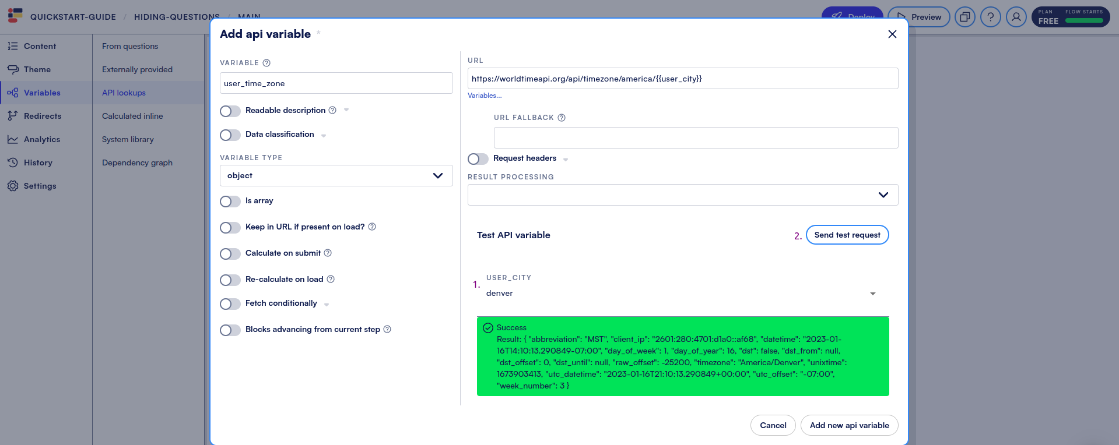
Task: Click the URL input field
Action: click(682, 79)
